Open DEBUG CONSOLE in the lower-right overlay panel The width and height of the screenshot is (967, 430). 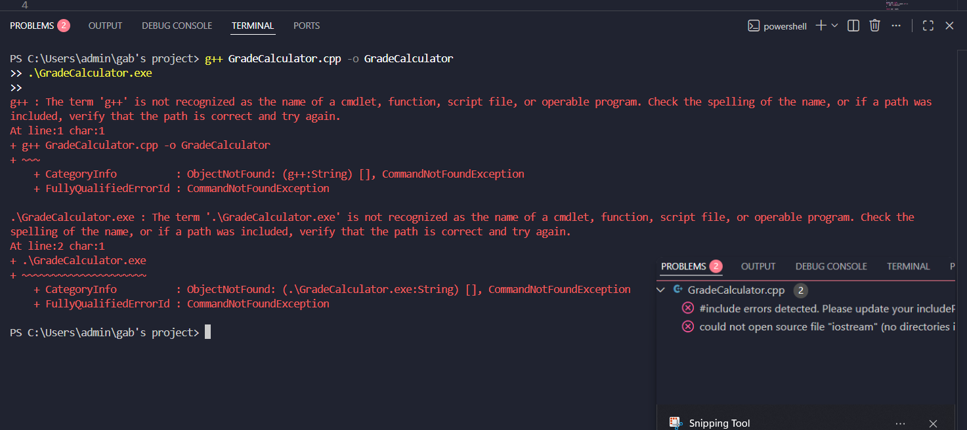[831, 267]
